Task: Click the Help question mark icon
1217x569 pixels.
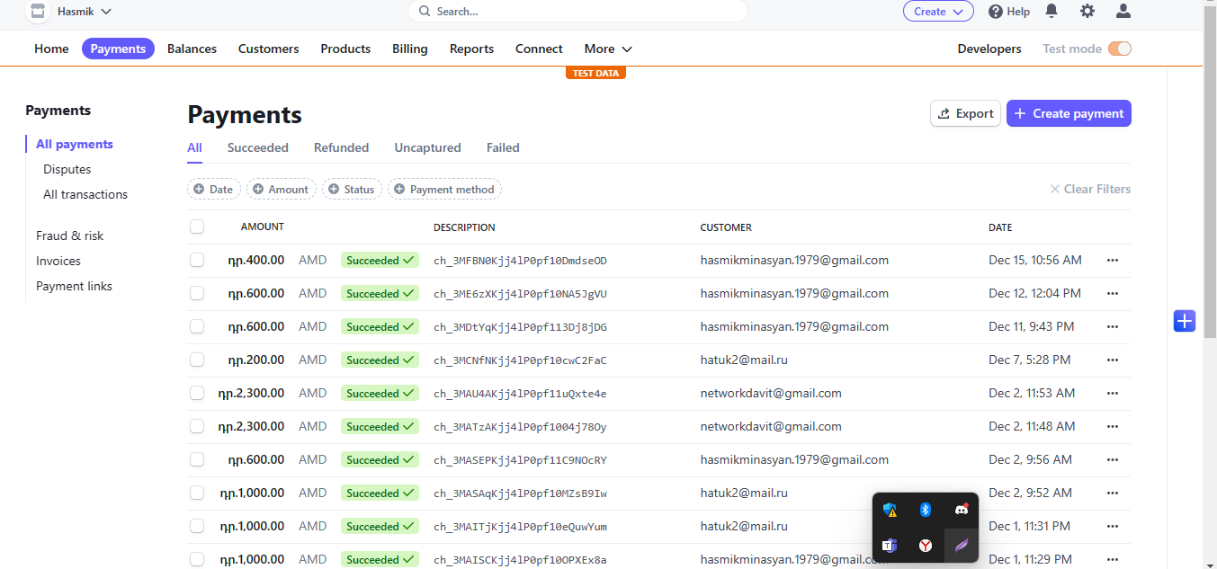Action: click(996, 12)
